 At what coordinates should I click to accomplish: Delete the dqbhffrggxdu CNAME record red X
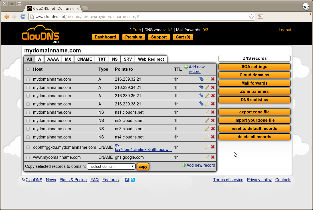(x=213, y=147)
